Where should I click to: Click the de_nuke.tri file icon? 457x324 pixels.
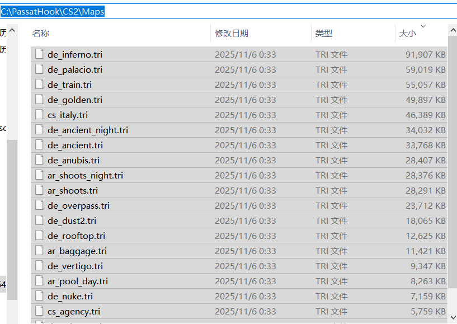[x=39, y=296]
